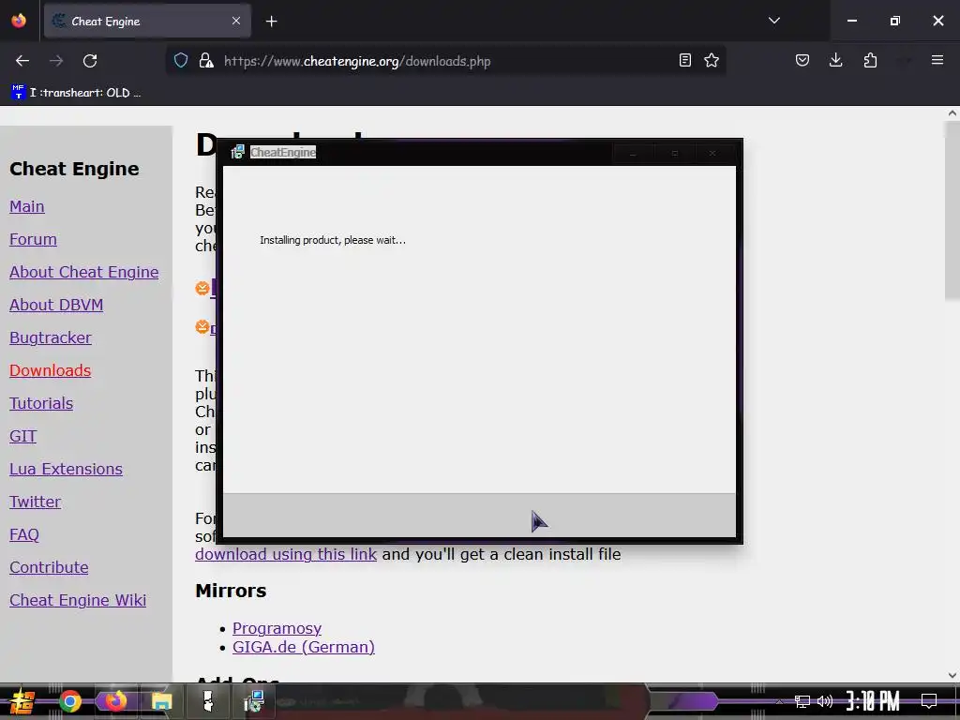Click the 3:10 PM taskbar clock
The image size is (960, 720).
pyautogui.click(x=873, y=701)
